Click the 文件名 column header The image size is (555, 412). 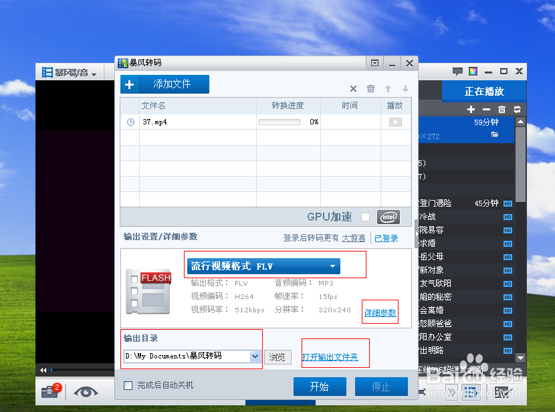(197, 106)
